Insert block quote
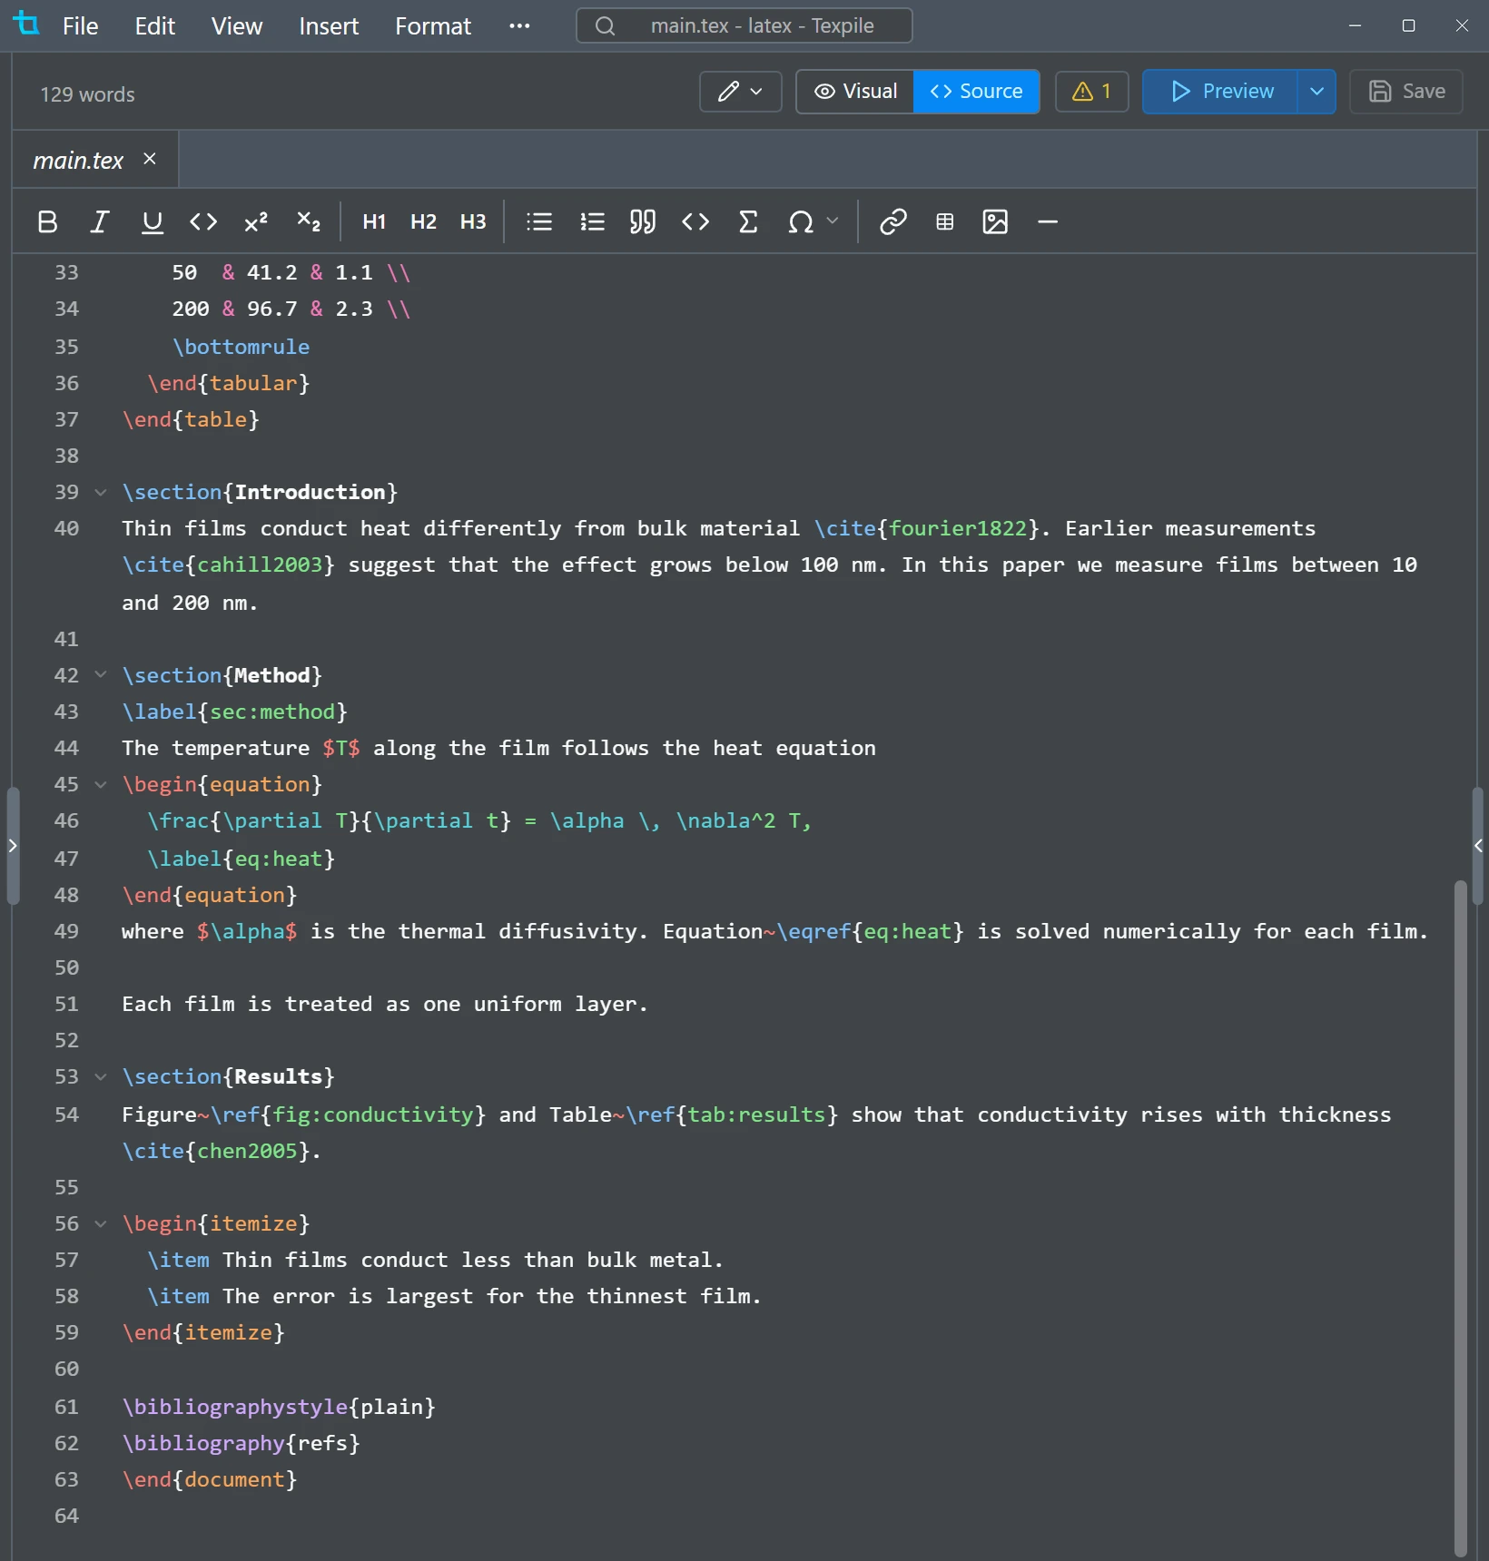The width and height of the screenshot is (1489, 1561). (x=643, y=221)
